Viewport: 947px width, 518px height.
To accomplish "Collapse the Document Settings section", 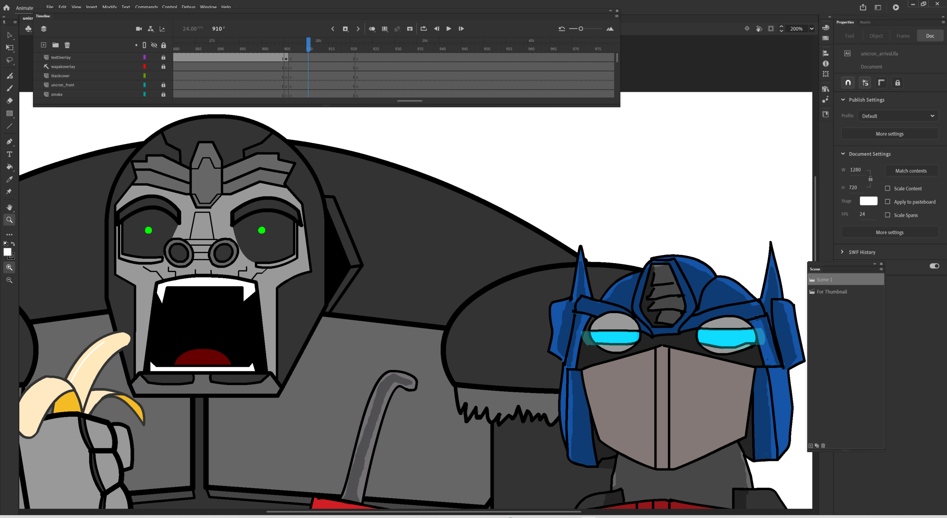I will tap(843, 154).
